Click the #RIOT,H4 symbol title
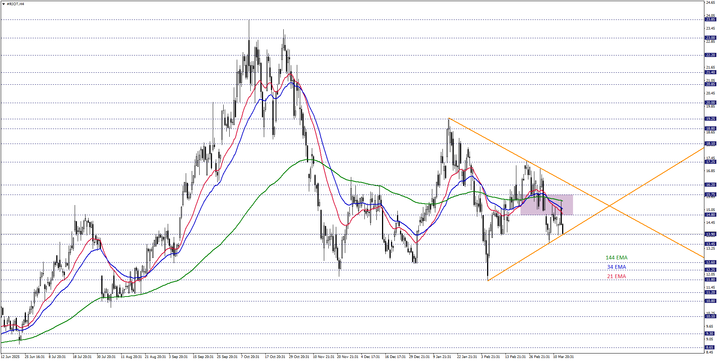 tap(15, 4)
